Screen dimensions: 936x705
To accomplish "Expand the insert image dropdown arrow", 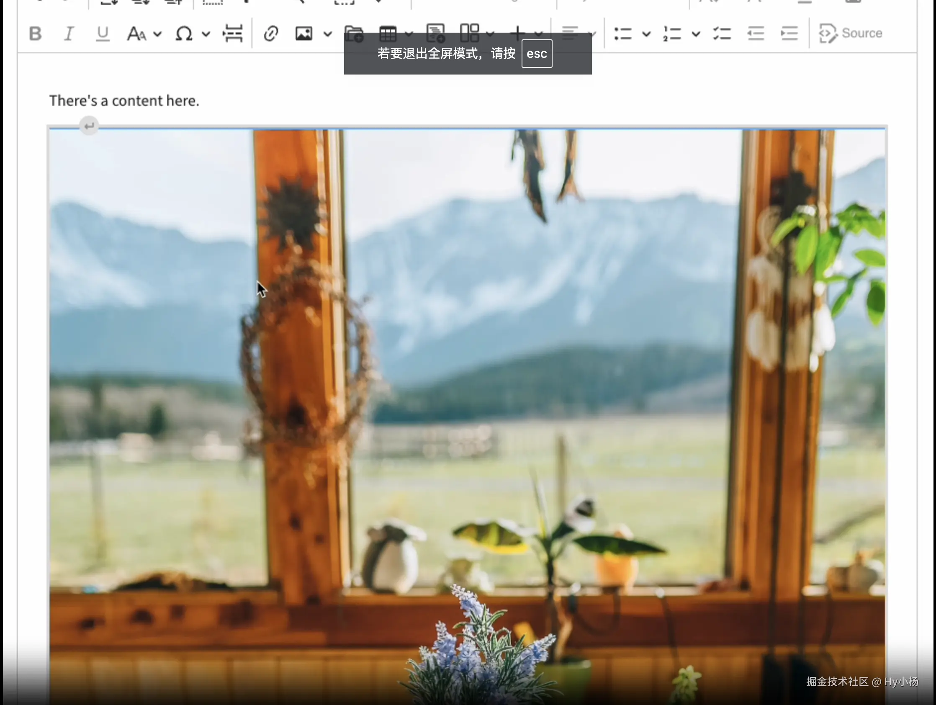I will tap(328, 33).
